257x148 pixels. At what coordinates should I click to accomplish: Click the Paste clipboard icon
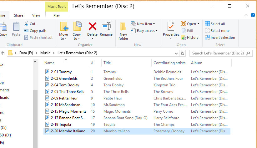click(16, 26)
